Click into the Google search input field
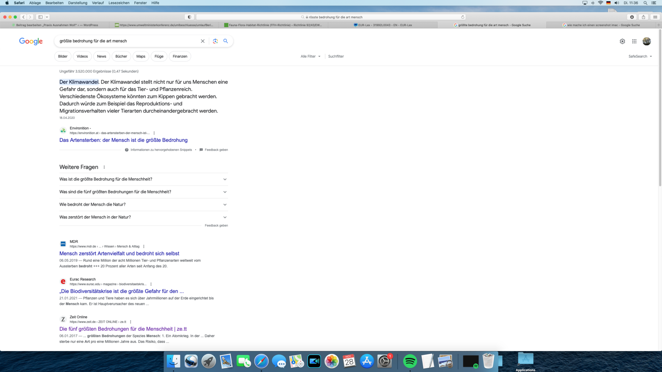This screenshot has height=372, width=662. [x=128, y=41]
